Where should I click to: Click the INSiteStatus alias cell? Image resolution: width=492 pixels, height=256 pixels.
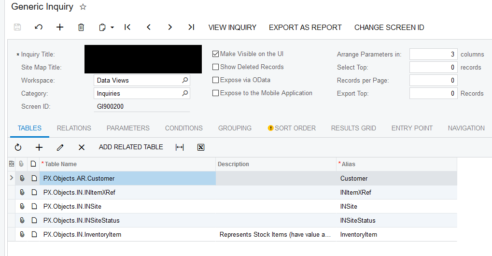click(396, 221)
